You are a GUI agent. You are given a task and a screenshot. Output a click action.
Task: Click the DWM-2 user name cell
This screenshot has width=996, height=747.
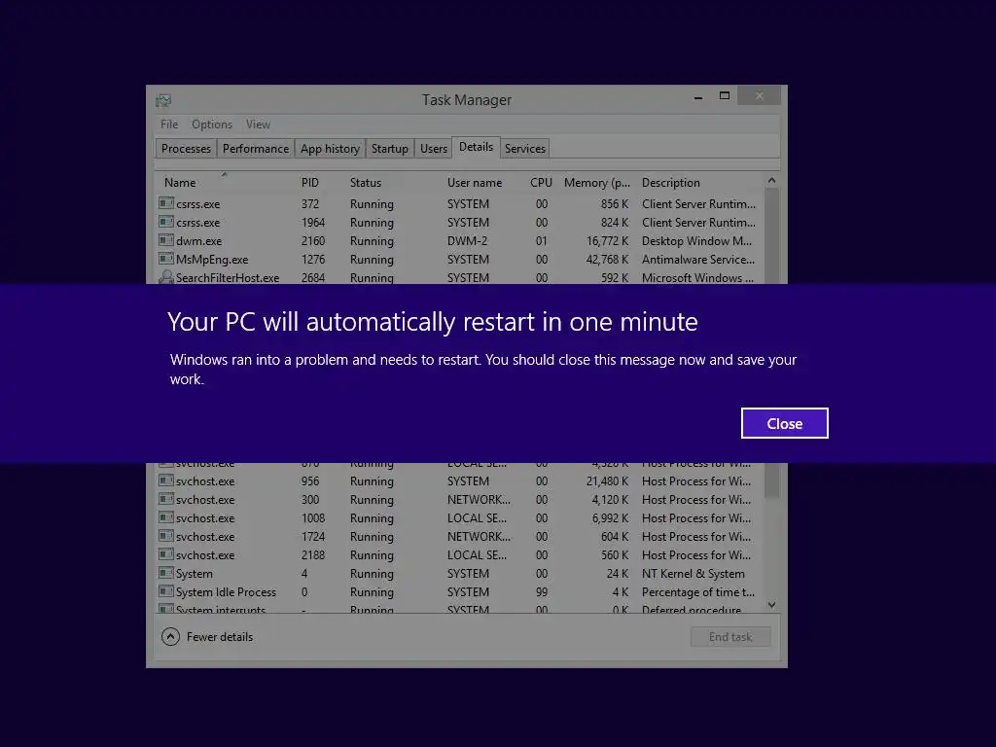(467, 241)
